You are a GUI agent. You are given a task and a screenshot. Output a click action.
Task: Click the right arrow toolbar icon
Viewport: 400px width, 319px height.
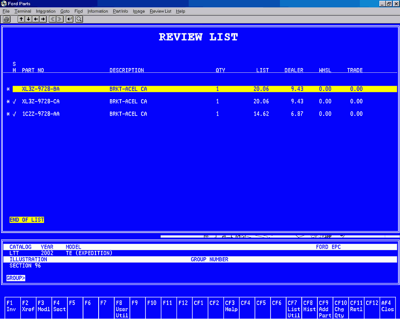click(43, 19)
